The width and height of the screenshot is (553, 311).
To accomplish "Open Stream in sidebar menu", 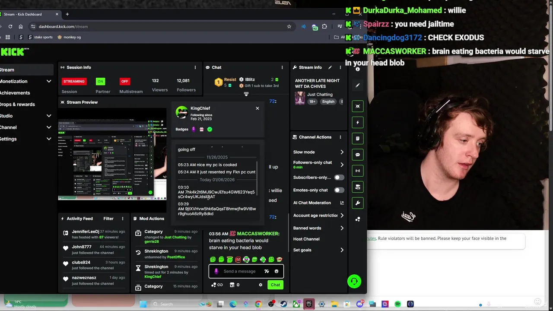I will 26,70.
